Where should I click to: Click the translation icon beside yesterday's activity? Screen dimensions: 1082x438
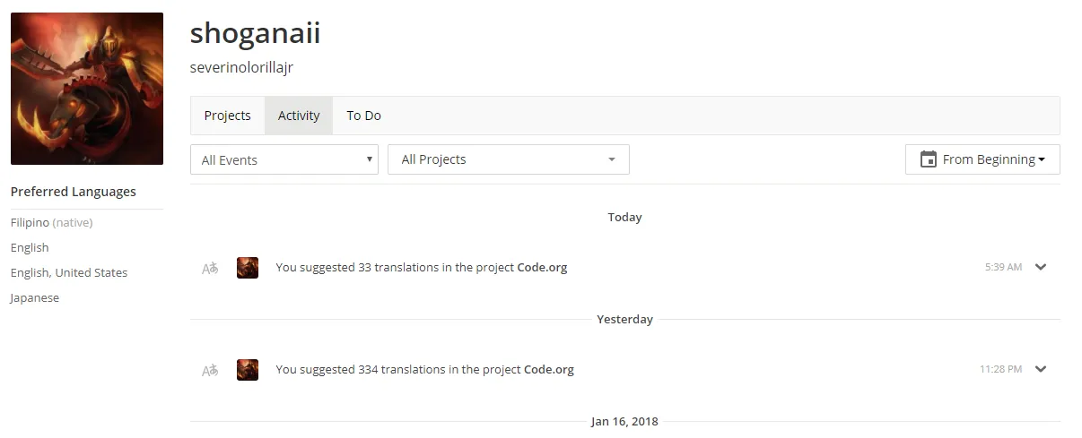(210, 370)
